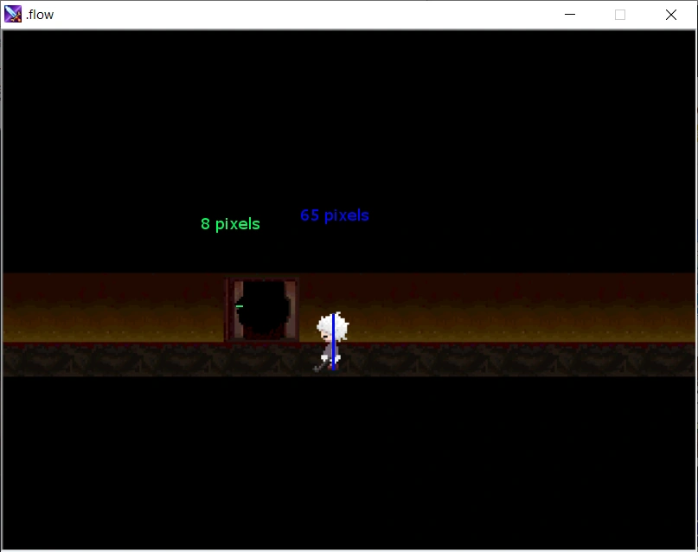
Task: Click the dark broken doorway
Action: coord(262,310)
